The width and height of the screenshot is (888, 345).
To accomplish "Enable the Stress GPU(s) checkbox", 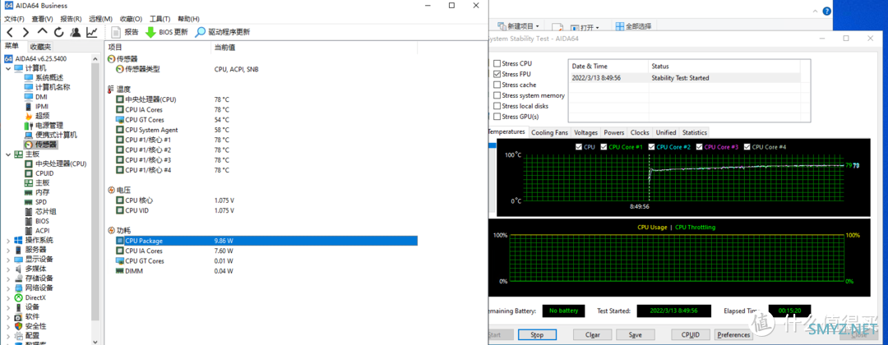I will [x=497, y=117].
